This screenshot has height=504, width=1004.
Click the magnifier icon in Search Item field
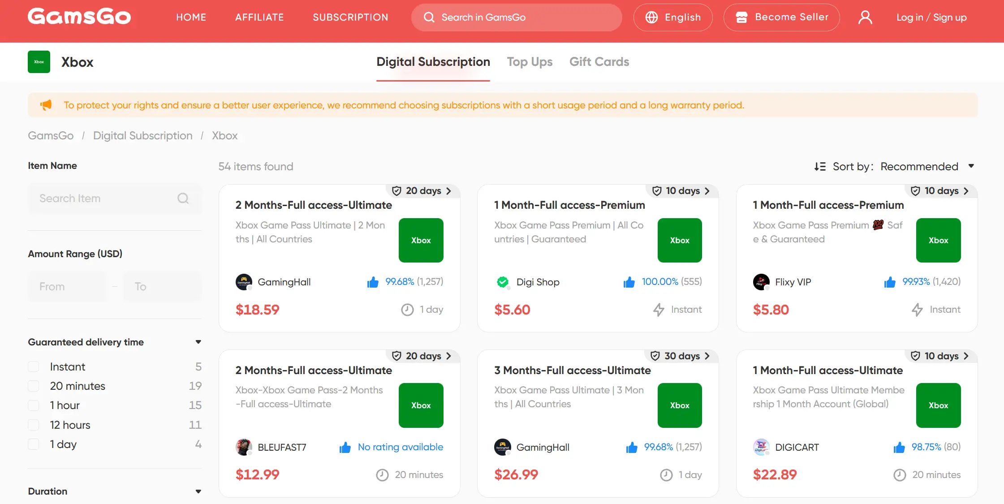(x=183, y=198)
